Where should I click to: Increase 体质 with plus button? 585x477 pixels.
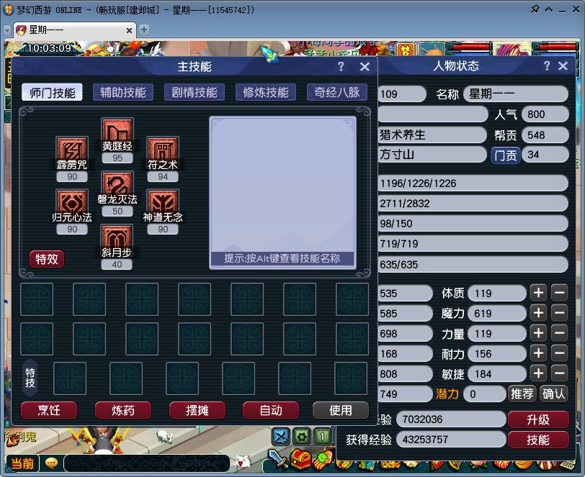point(538,293)
